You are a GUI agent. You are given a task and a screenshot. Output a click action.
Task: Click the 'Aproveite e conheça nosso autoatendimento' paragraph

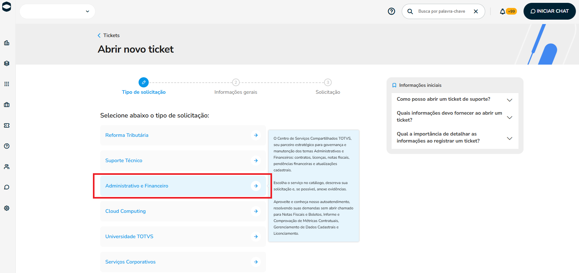(313, 218)
